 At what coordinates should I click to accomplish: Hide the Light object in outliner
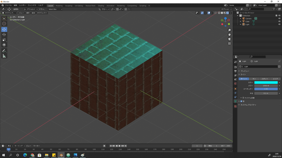click(x=279, y=24)
